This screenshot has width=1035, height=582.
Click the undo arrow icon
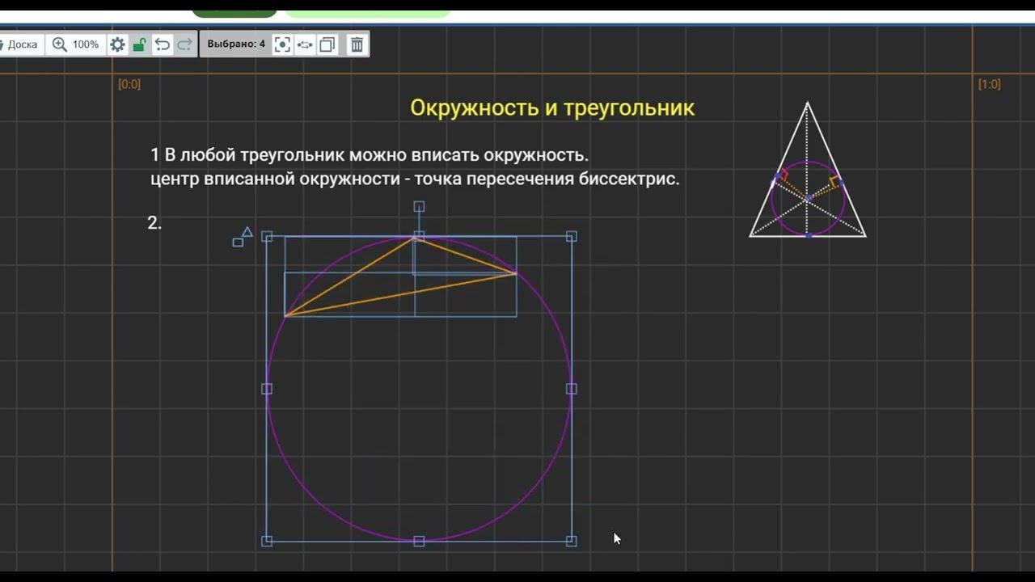[163, 44]
